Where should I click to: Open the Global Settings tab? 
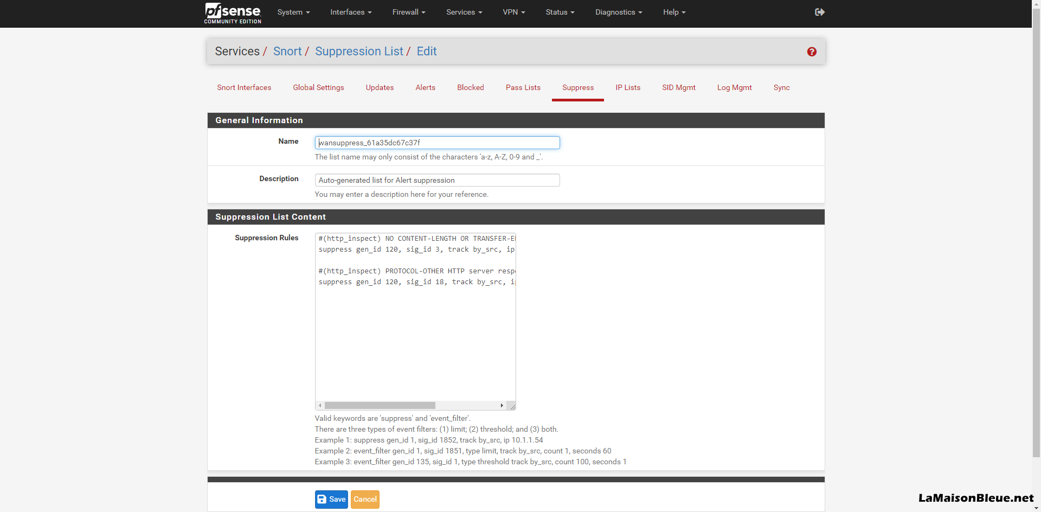tap(318, 87)
